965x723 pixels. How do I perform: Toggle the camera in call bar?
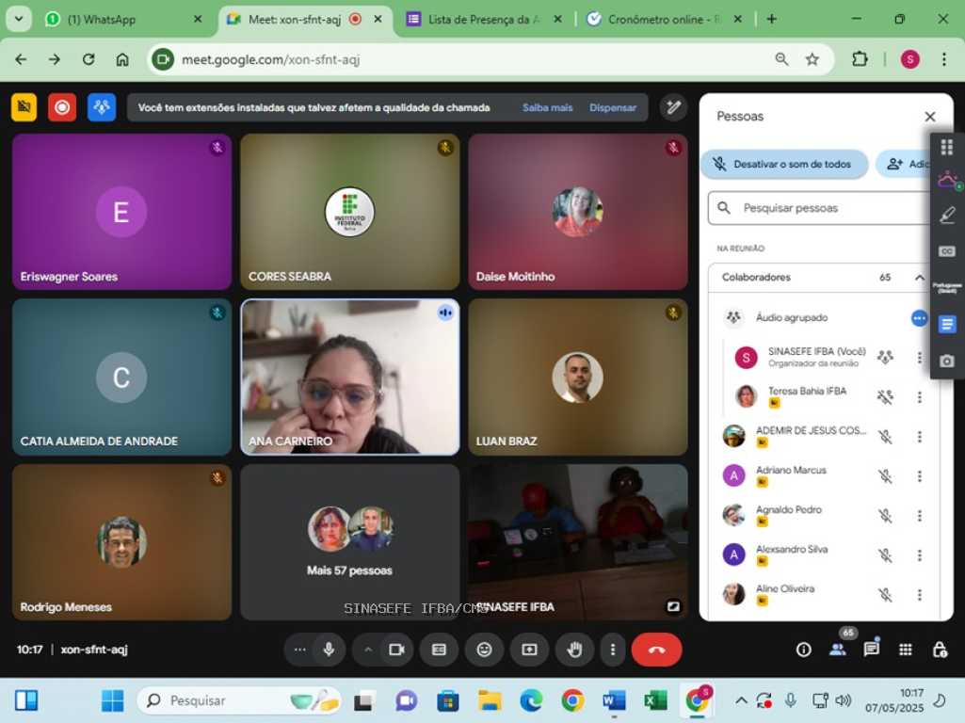click(397, 650)
